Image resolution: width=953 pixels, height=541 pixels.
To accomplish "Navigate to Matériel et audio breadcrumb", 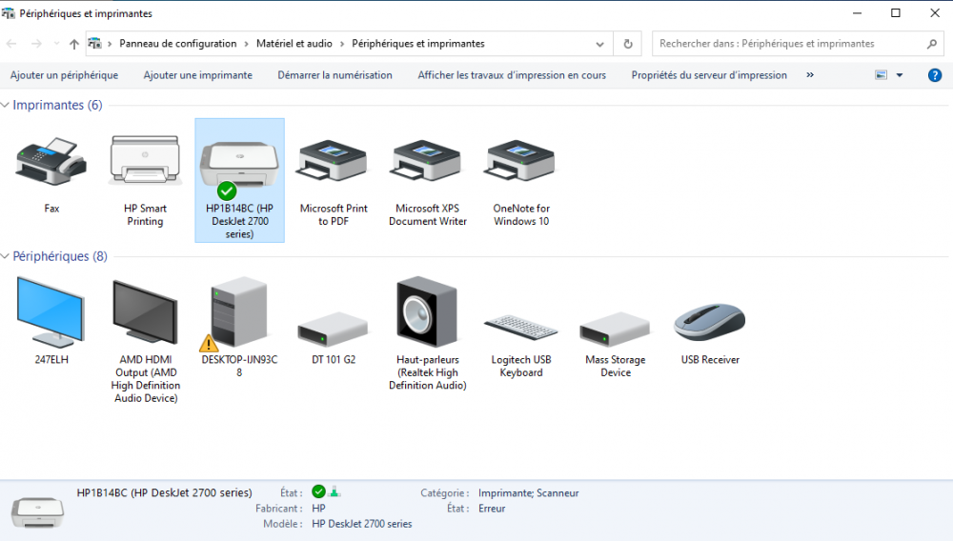I will (x=294, y=44).
